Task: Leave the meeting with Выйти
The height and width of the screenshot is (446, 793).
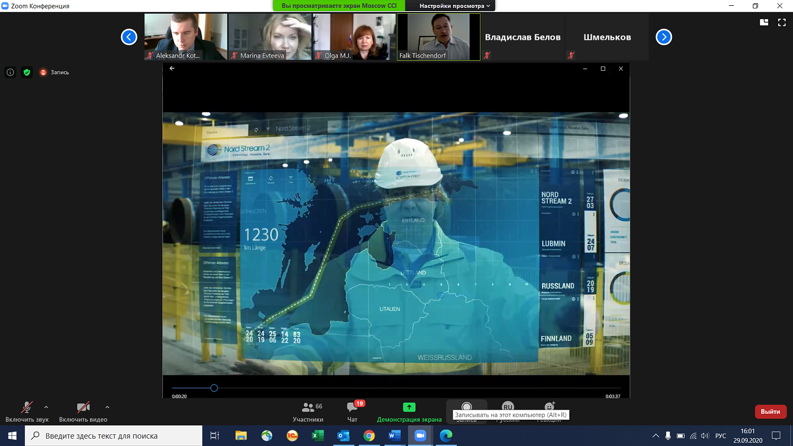Action: pos(770,412)
